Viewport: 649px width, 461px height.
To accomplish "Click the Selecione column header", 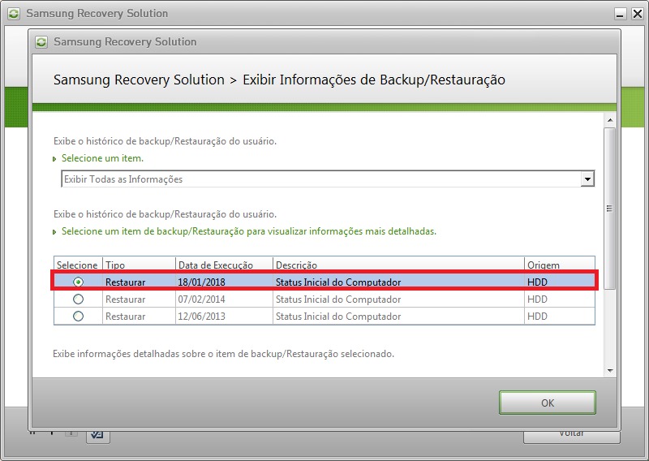I will [77, 265].
